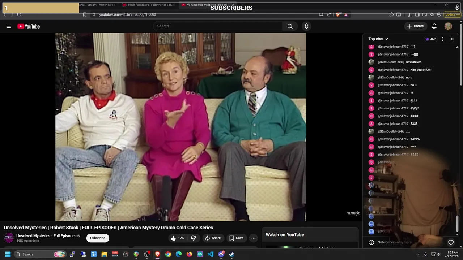The height and width of the screenshot is (260, 463).
Task: Open the site settings icon in address bar
Action: point(94,14)
